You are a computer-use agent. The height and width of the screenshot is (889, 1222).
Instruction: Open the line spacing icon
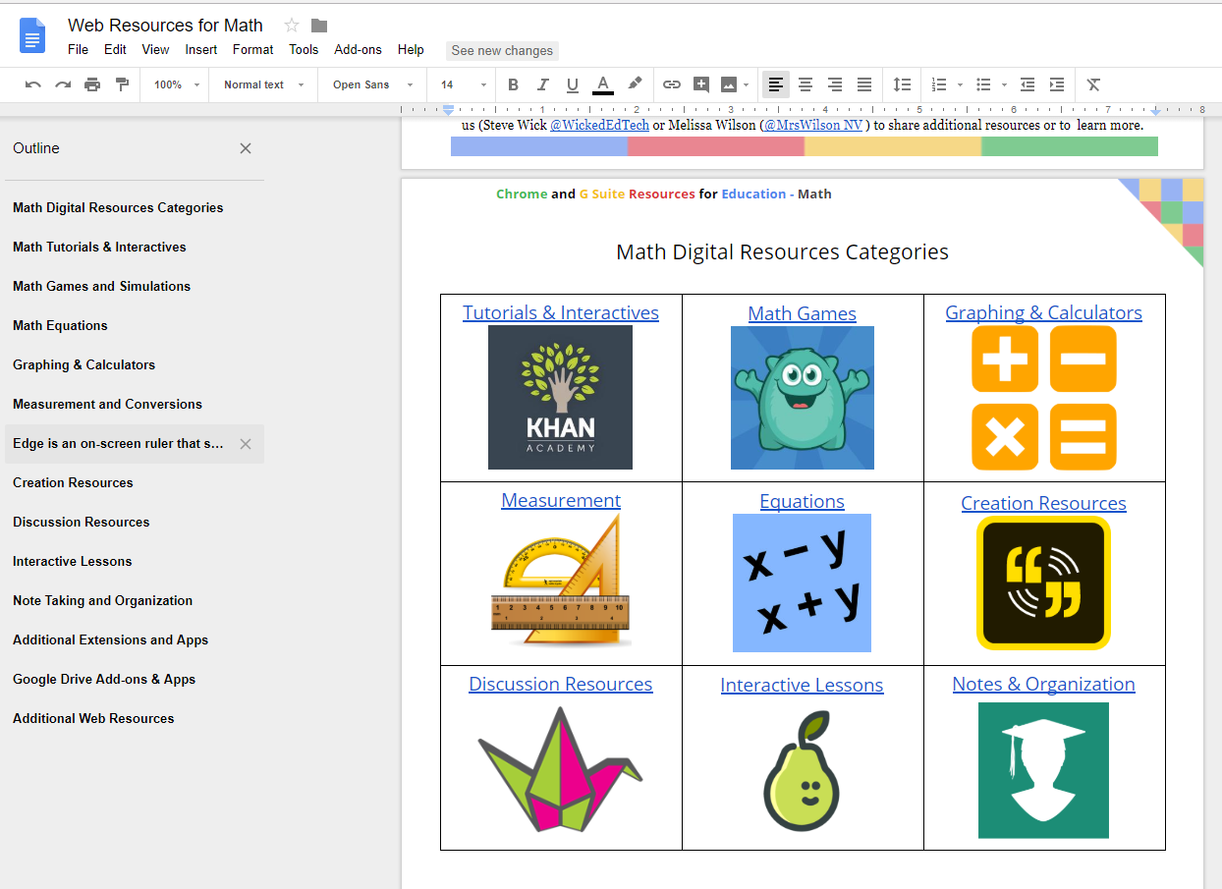pyautogui.click(x=902, y=84)
